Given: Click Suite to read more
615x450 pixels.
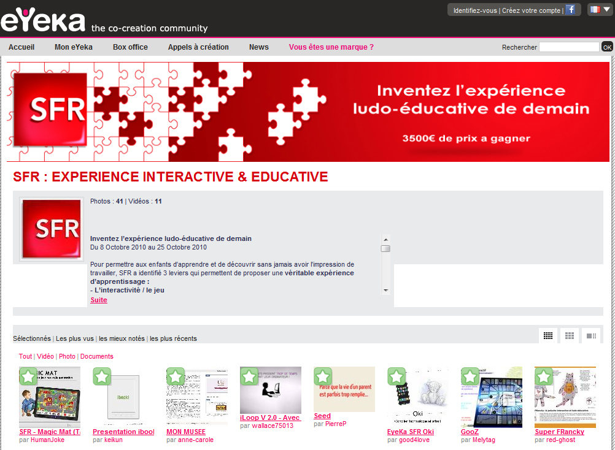Looking at the screenshot, I should point(99,300).
